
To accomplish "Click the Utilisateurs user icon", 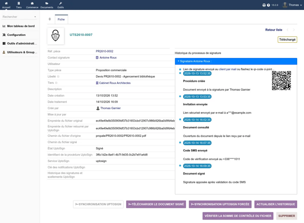I will tap(4, 52).
